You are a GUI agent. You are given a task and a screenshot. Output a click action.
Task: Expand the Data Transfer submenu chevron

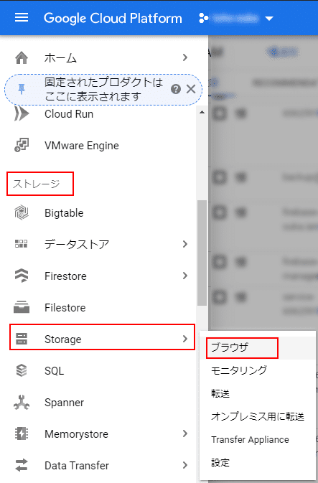click(x=185, y=465)
